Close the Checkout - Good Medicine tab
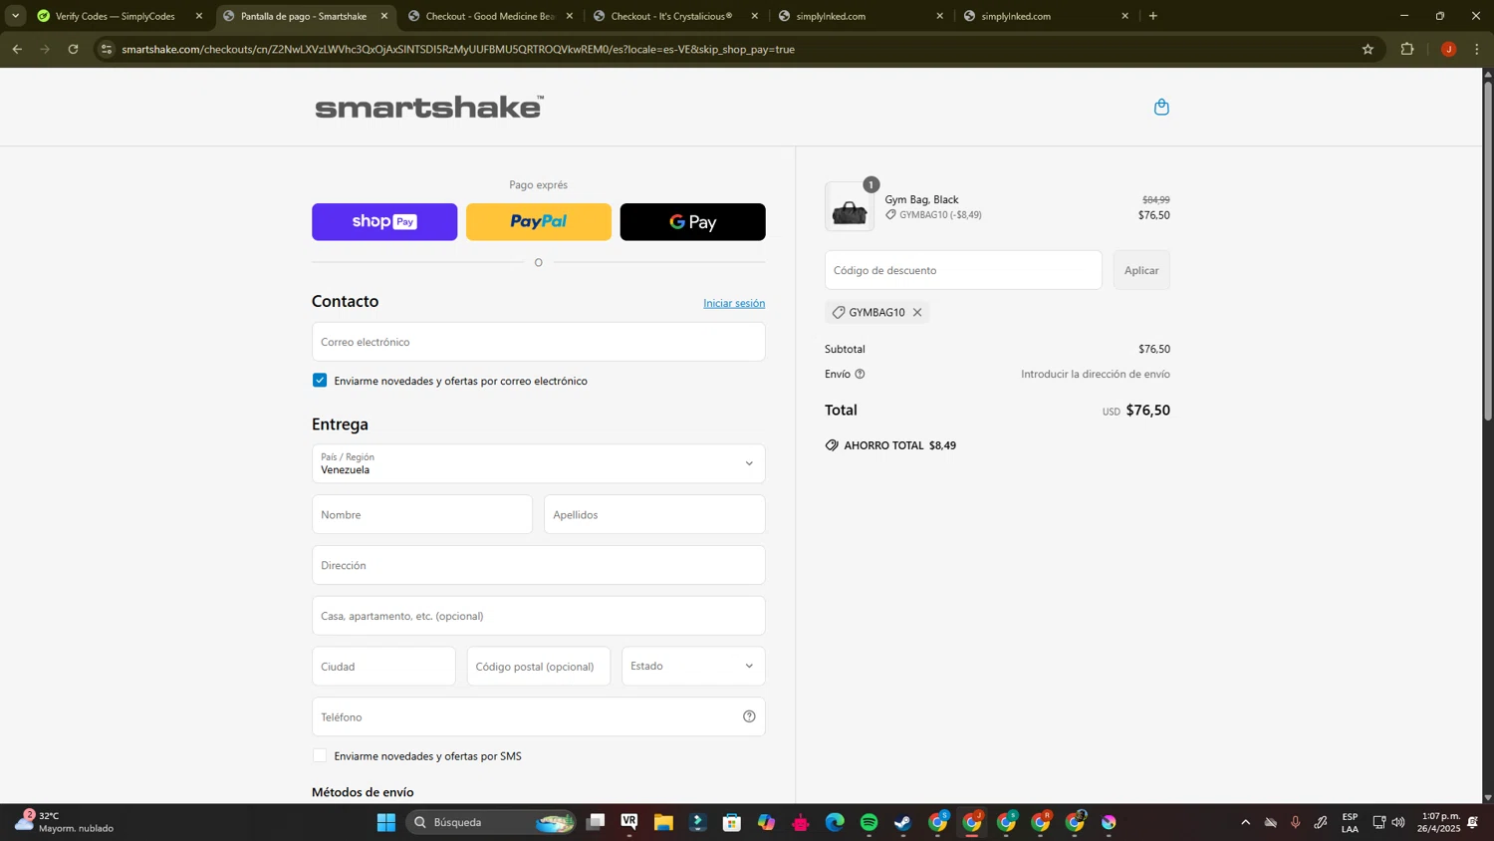Viewport: 1494px width, 841px height. tap(570, 16)
